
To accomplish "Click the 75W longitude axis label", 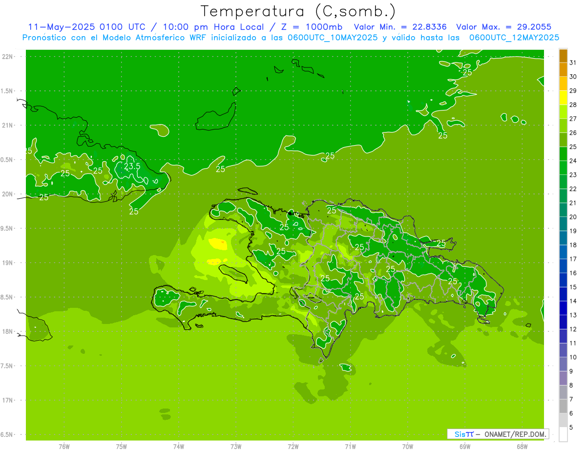I will click(x=122, y=447).
